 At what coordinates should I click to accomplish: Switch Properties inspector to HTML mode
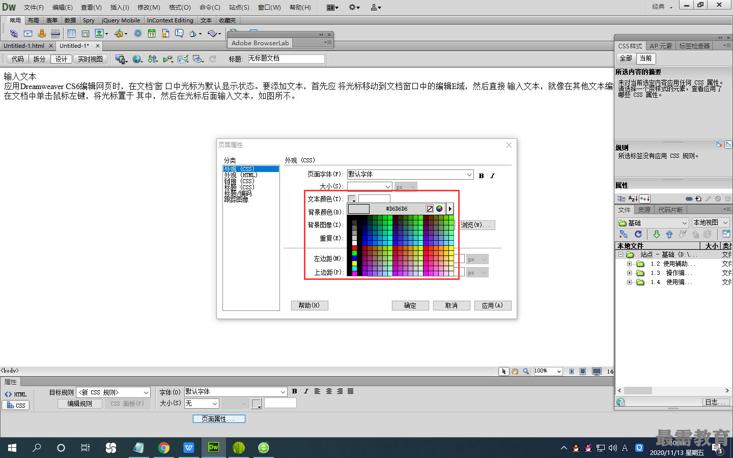coord(15,394)
